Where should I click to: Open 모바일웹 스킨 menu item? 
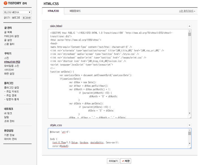[12, 66]
